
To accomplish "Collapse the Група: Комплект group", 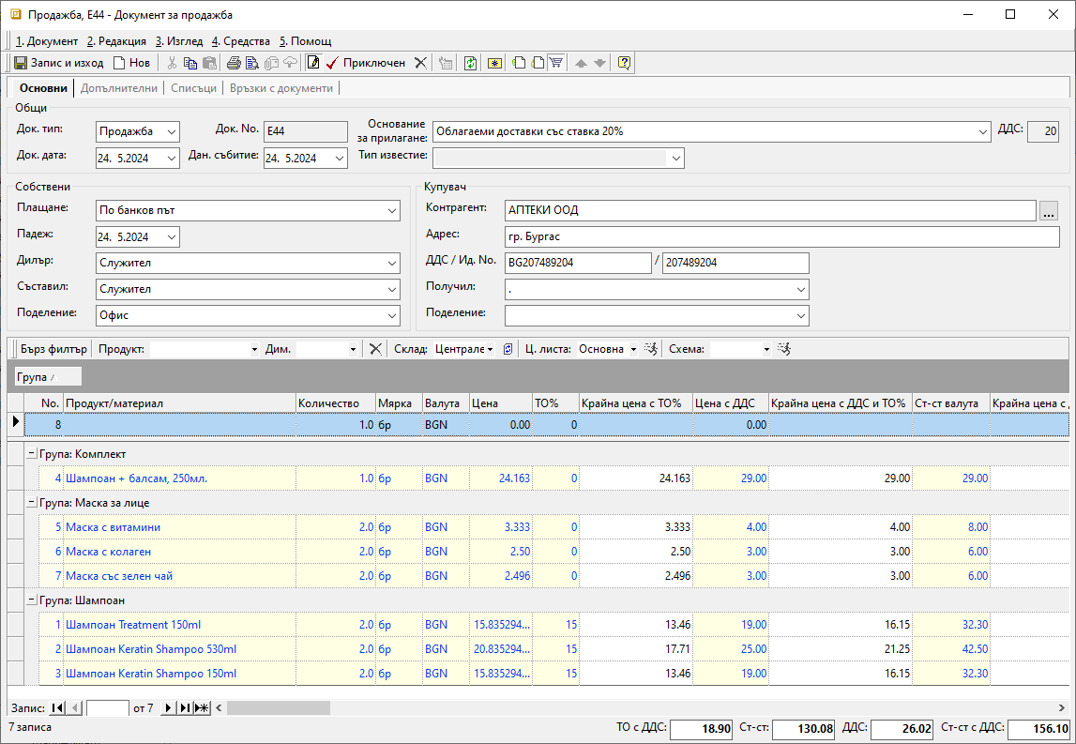I will [x=32, y=454].
